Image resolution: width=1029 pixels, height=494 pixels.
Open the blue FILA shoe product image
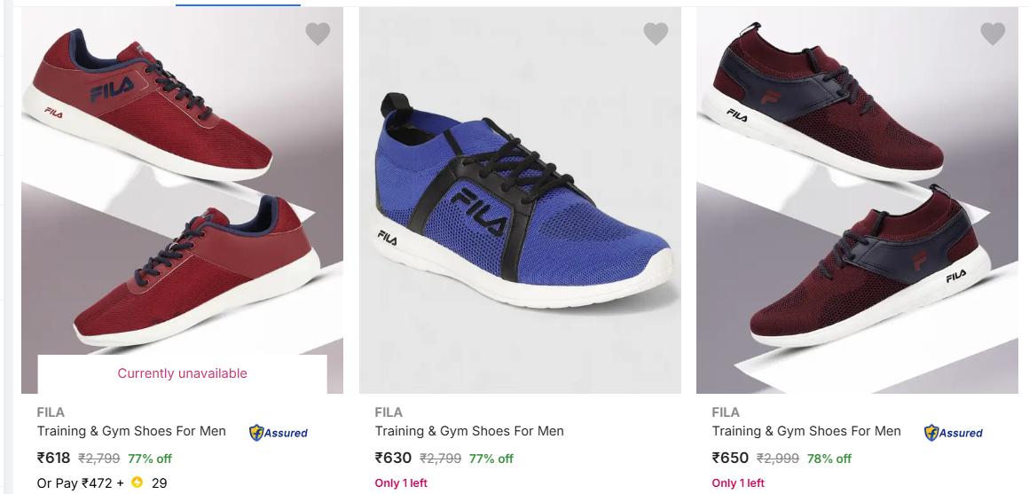tap(520, 200)
